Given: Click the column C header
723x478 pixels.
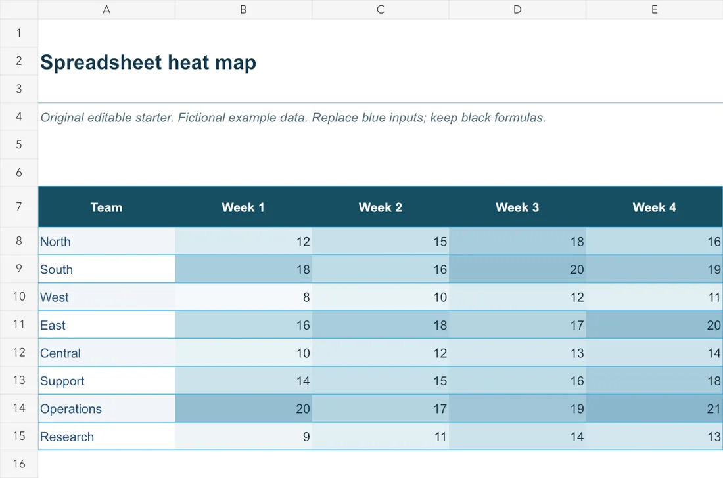Looking at the screenshot, I should 381,10.
